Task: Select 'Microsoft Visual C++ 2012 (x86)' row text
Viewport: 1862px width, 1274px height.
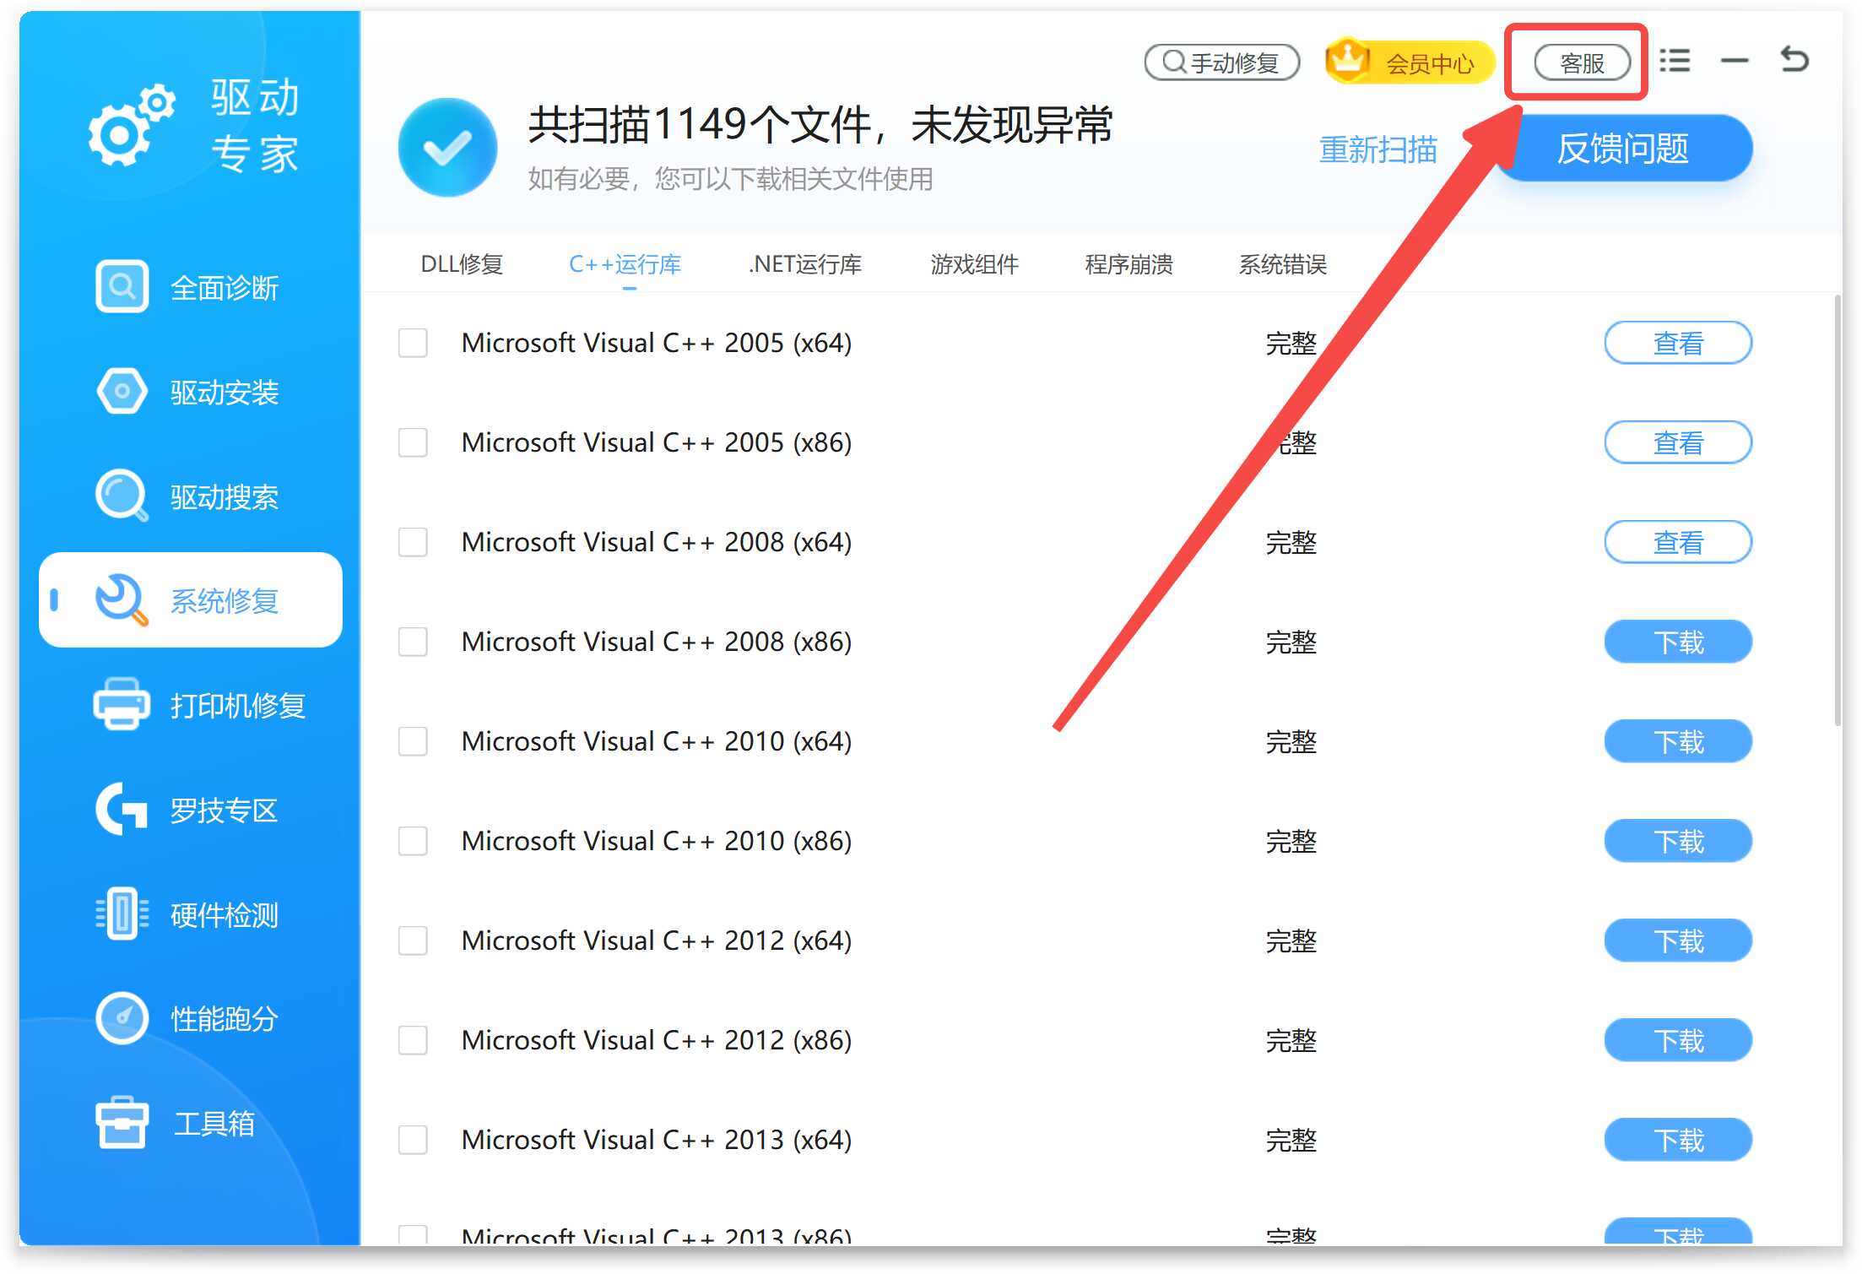Action: (657, 1040)
